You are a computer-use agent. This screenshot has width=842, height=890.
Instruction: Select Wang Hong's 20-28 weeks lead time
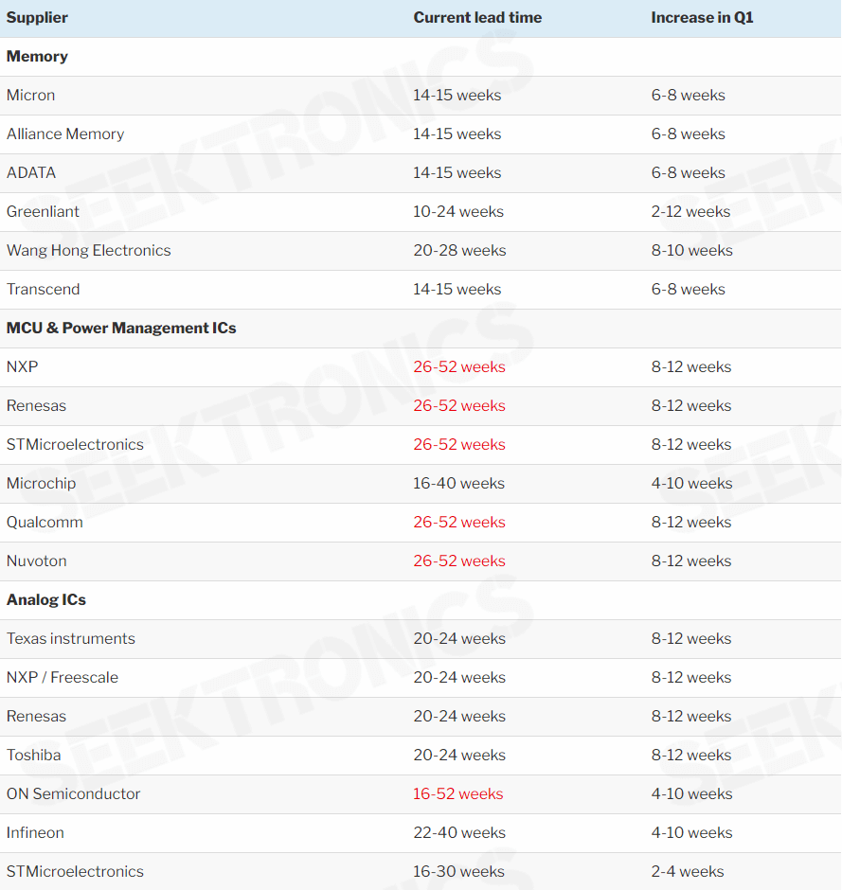click(x=459, y=250)
